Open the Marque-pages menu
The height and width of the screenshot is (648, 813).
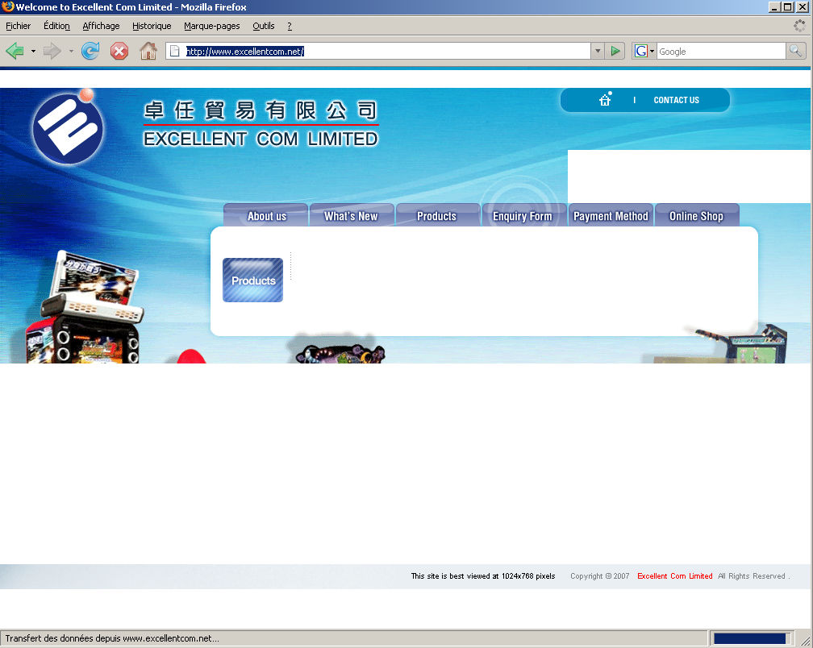pyautogui.click(x=212, y=26)
